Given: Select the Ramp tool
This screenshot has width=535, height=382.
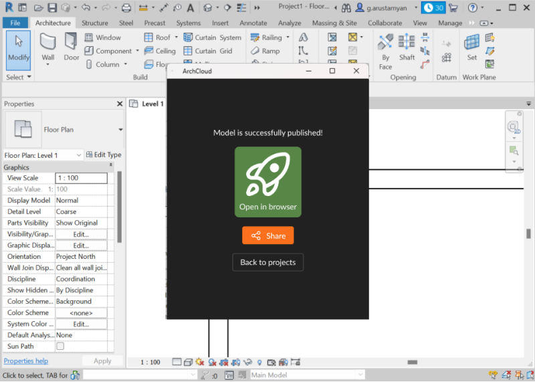Looking at the screenshot, I should (265, 51).
